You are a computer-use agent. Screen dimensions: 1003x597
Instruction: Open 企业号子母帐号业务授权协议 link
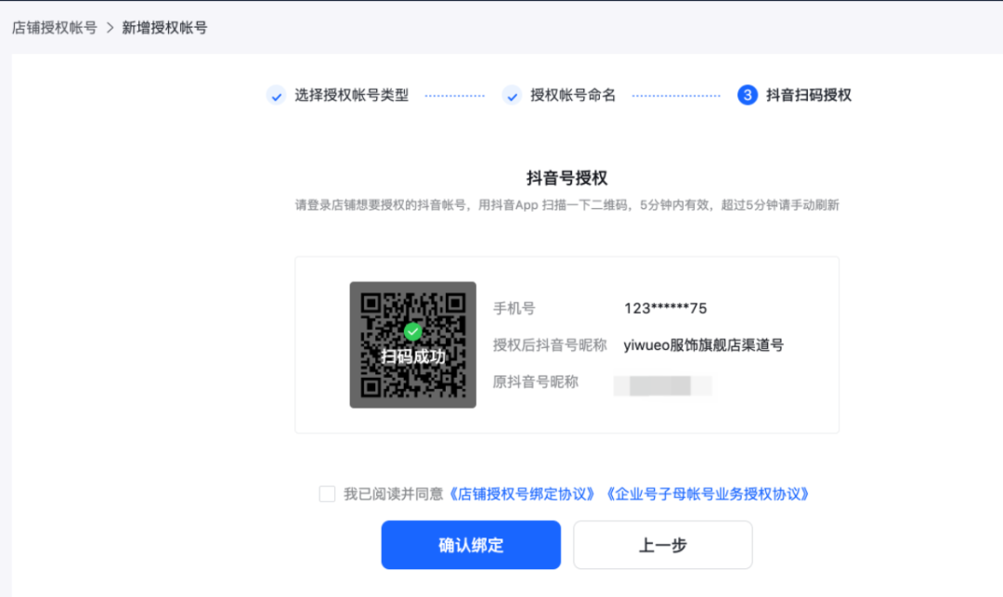[708, 494]
